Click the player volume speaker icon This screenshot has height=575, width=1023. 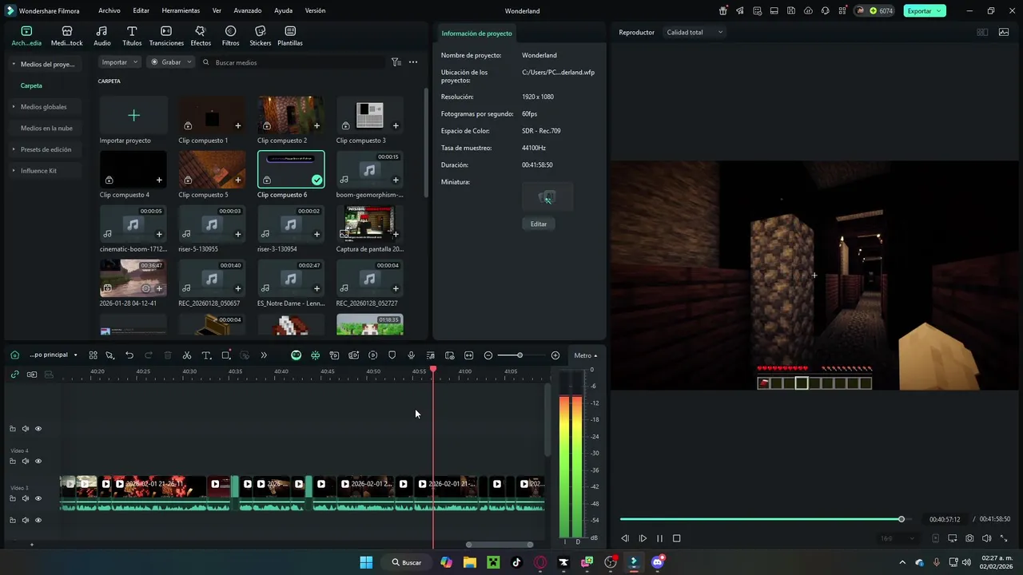coord(987,538)
